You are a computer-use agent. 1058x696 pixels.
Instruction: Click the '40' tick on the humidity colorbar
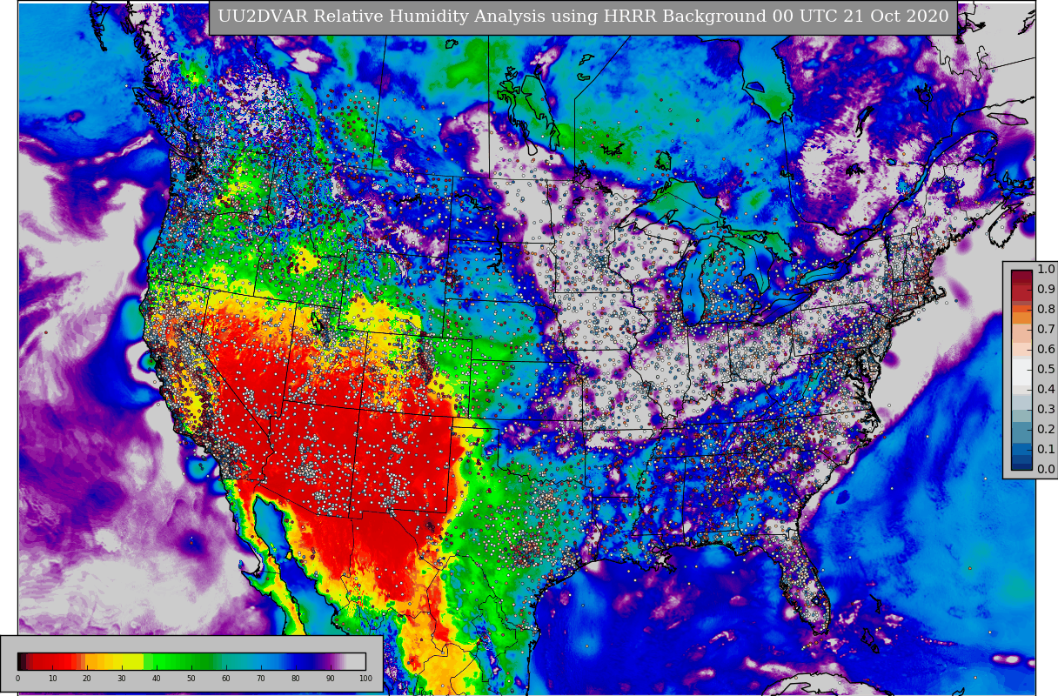pos(157,678)
